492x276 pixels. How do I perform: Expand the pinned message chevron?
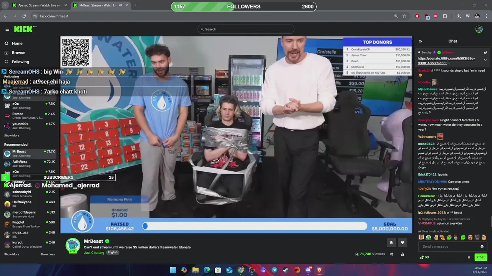click(x=485, y=60)
